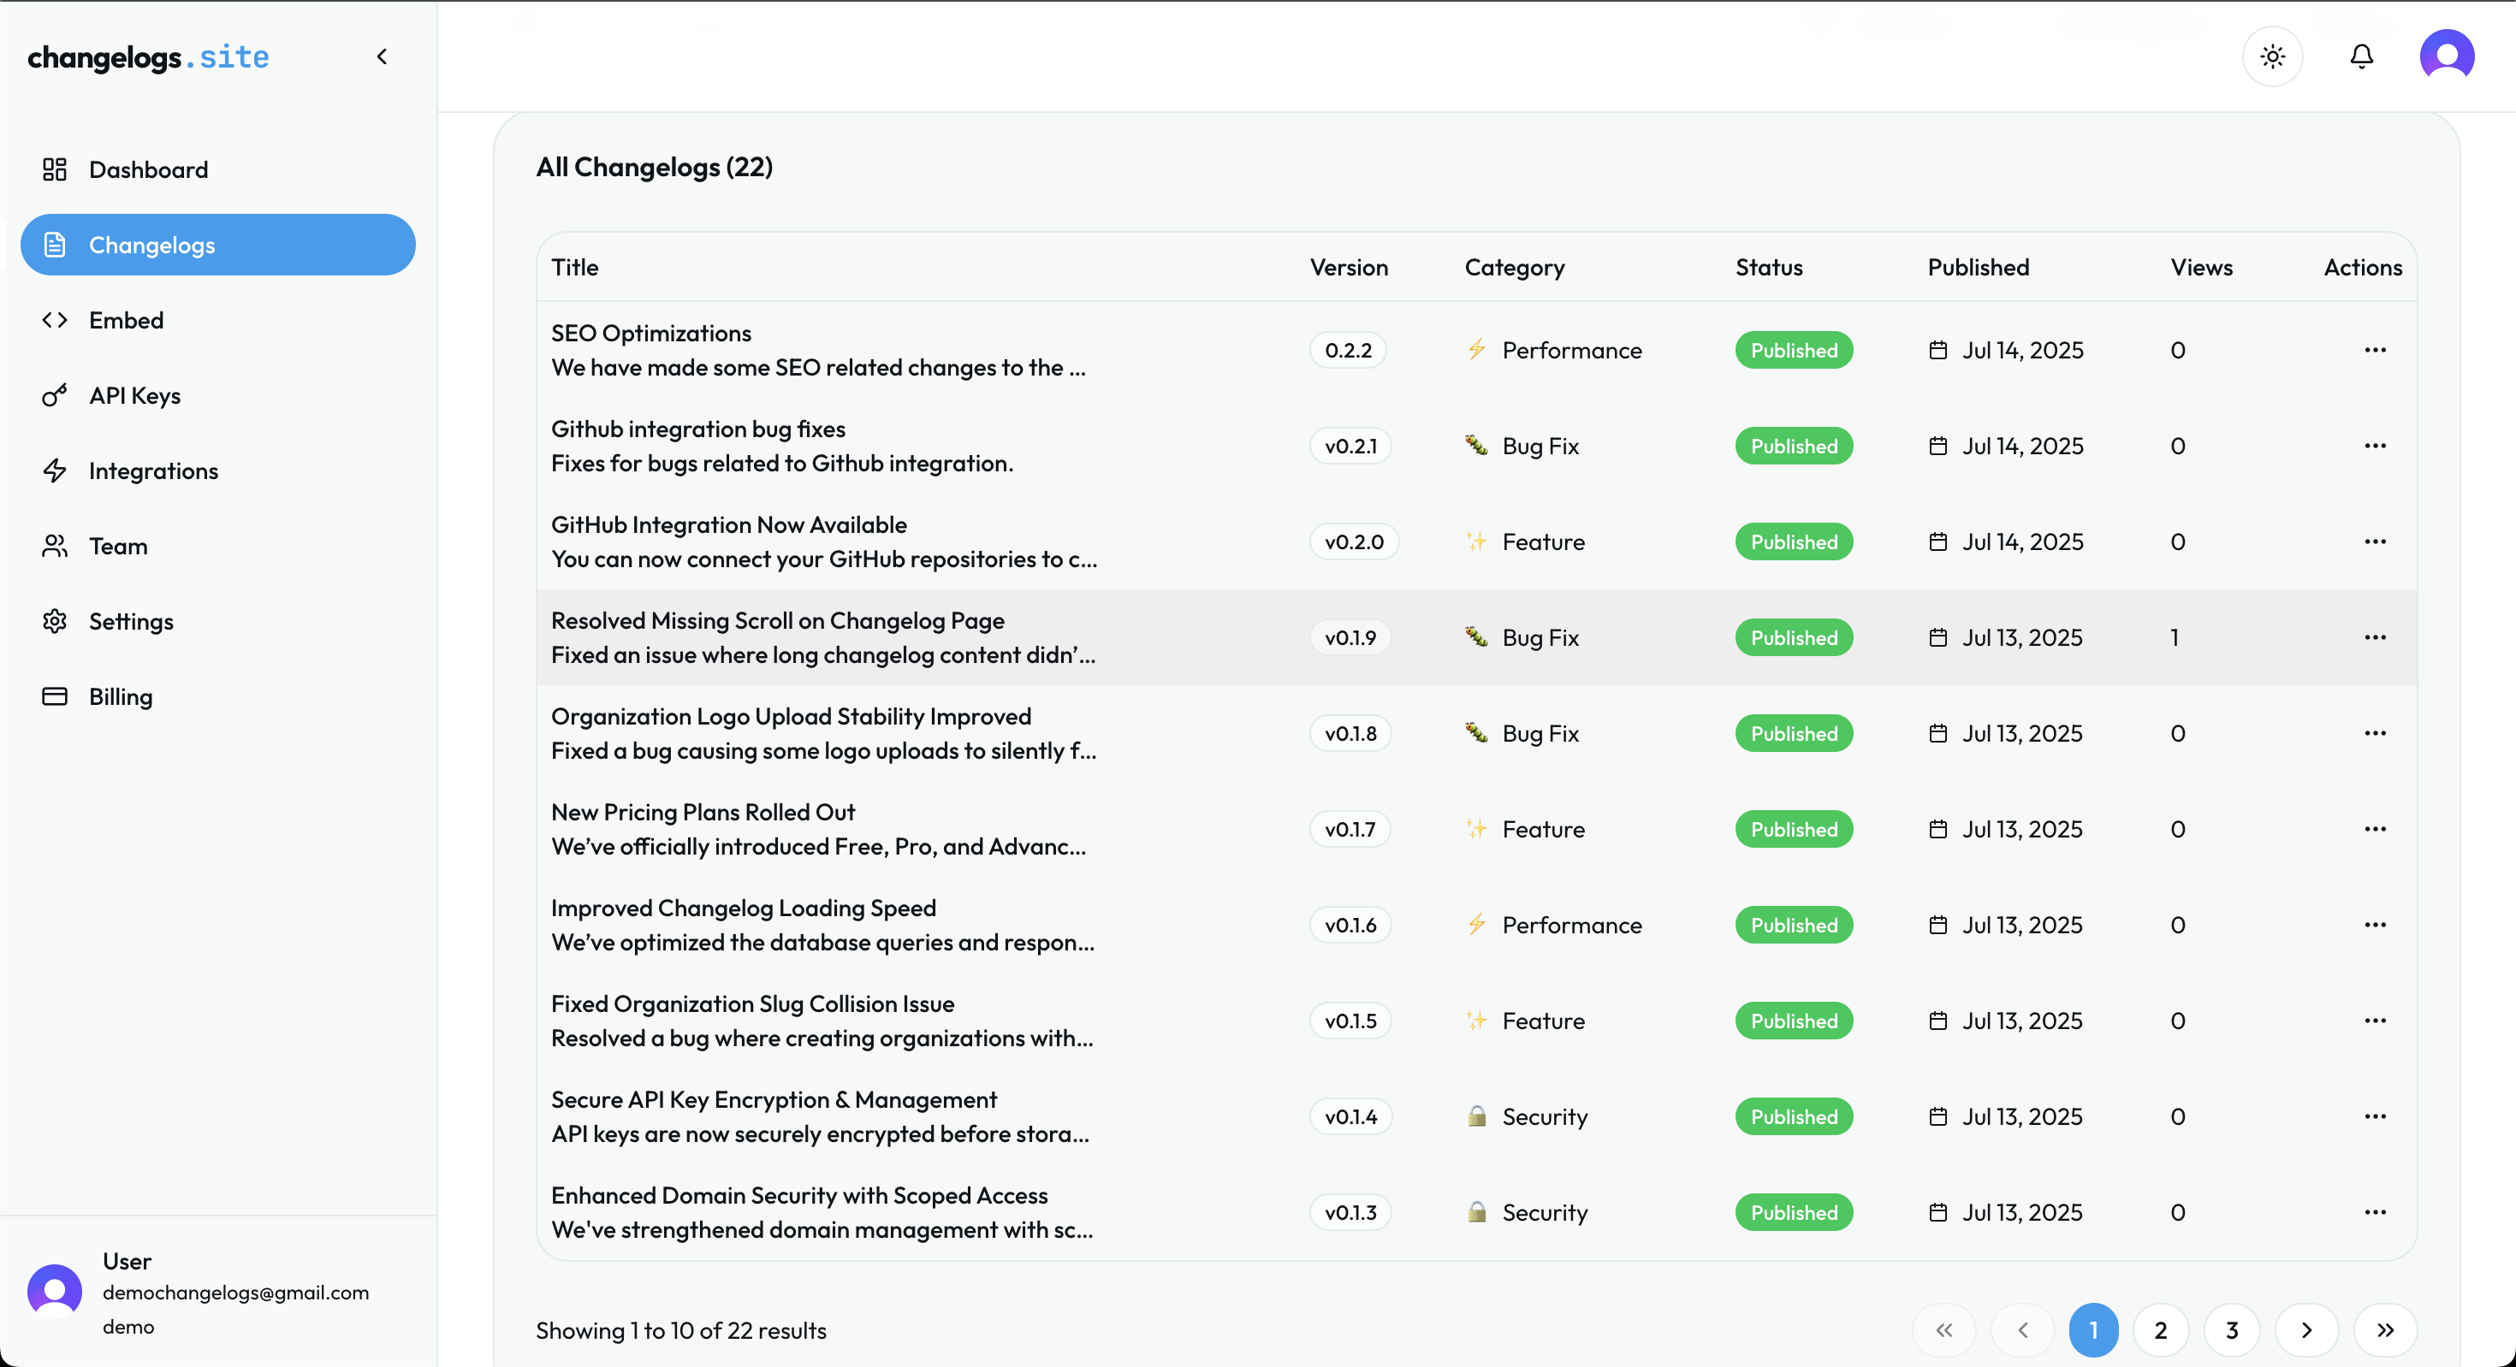Open actions for Enhanced Domain Security row
Screen dimensions: 2516x1367
(2376, 1210)
